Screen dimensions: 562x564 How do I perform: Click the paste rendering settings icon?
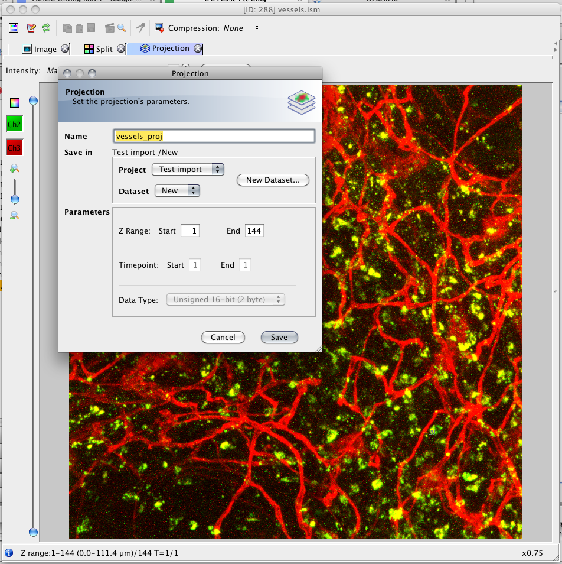coord(79,28)
